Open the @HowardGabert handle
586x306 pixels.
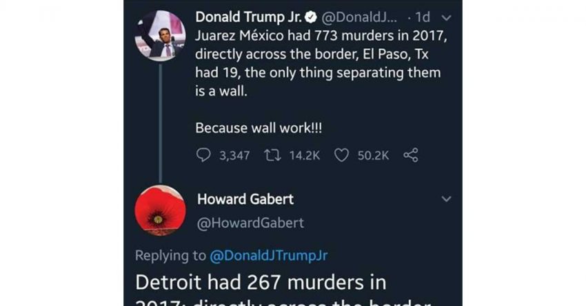pos(250,223)
